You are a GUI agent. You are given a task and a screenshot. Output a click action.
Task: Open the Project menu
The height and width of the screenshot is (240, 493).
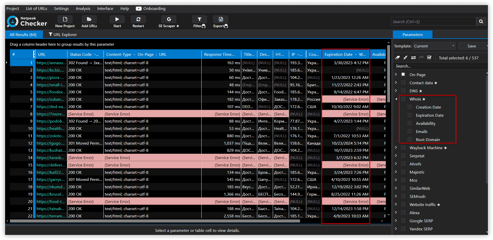[x=13, y=9]
